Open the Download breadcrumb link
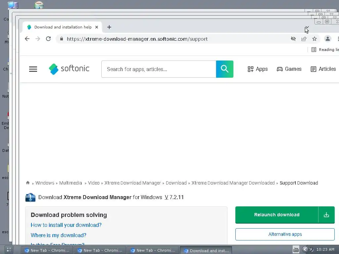339x254 pixels. 176,183
